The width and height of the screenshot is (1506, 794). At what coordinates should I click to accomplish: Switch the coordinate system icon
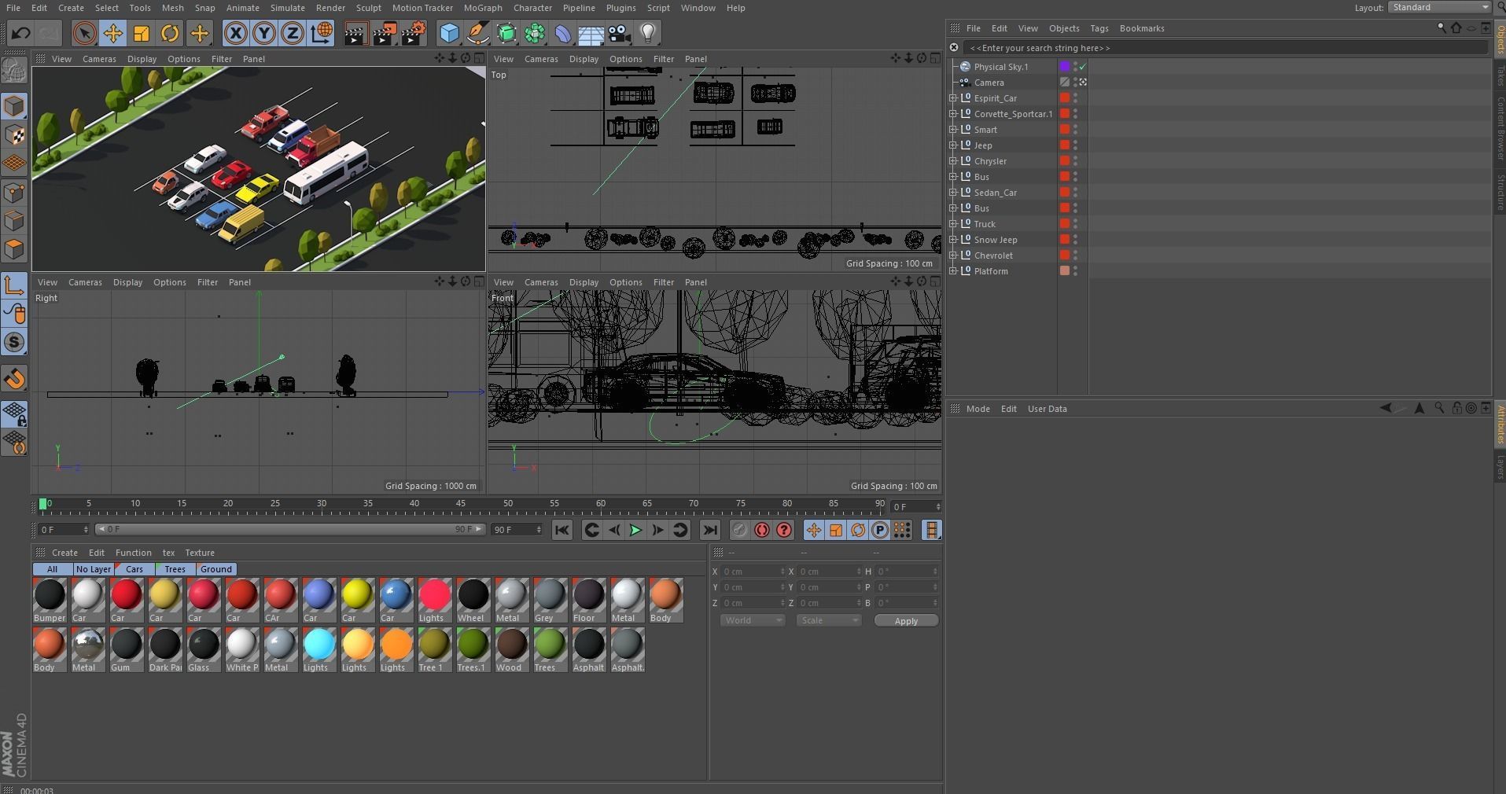click(x=322, y=33)
